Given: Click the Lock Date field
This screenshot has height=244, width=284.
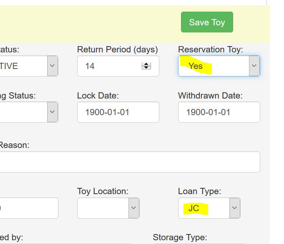Looking at the screenshot, I should (x=118, y=112).
